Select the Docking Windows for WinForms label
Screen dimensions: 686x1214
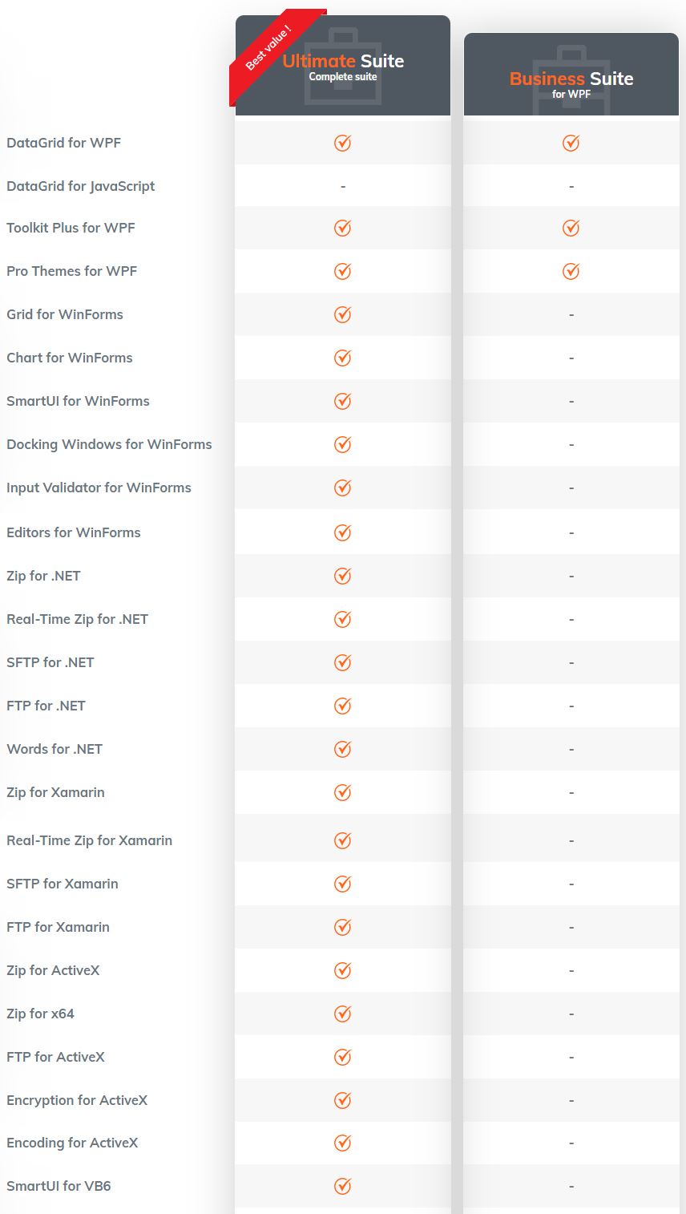pyautogui.click(x=109, y=444)
